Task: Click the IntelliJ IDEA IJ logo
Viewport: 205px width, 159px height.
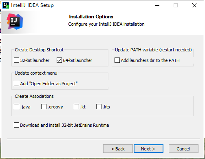Action: (x=15, y=22)
